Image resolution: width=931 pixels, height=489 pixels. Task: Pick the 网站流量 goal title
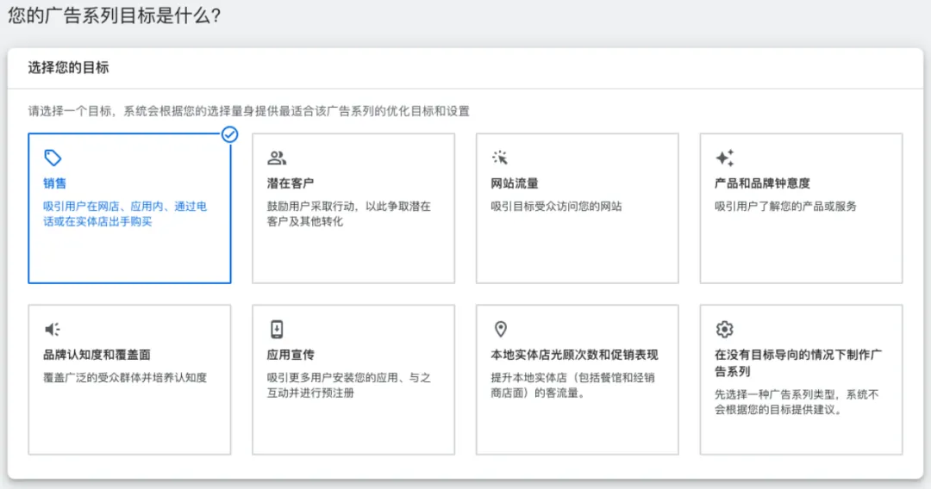point(514,183)
